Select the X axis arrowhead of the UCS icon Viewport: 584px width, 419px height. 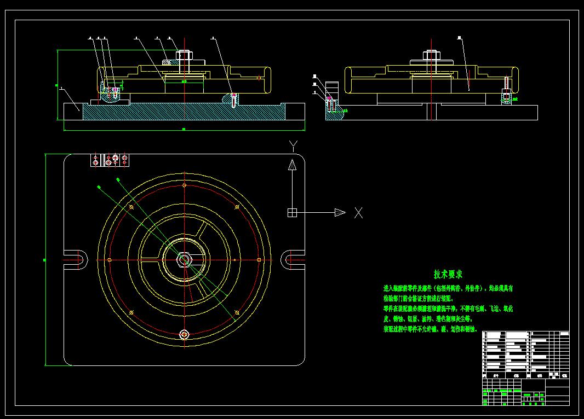coord(340,213)
